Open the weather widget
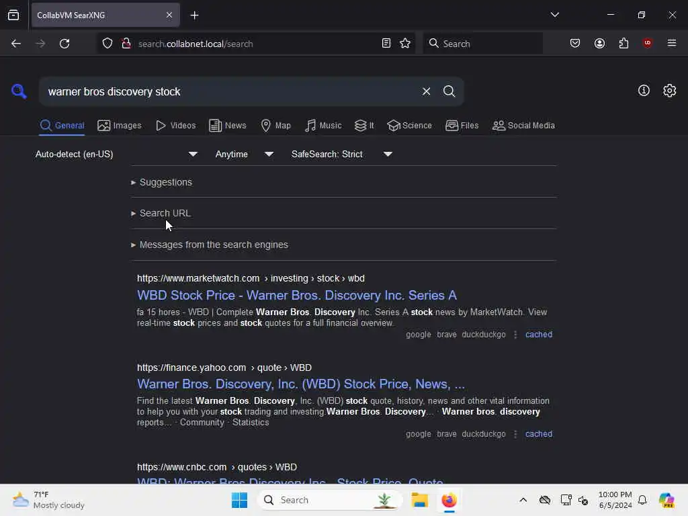The image size is (688, 516). [48, 500]
